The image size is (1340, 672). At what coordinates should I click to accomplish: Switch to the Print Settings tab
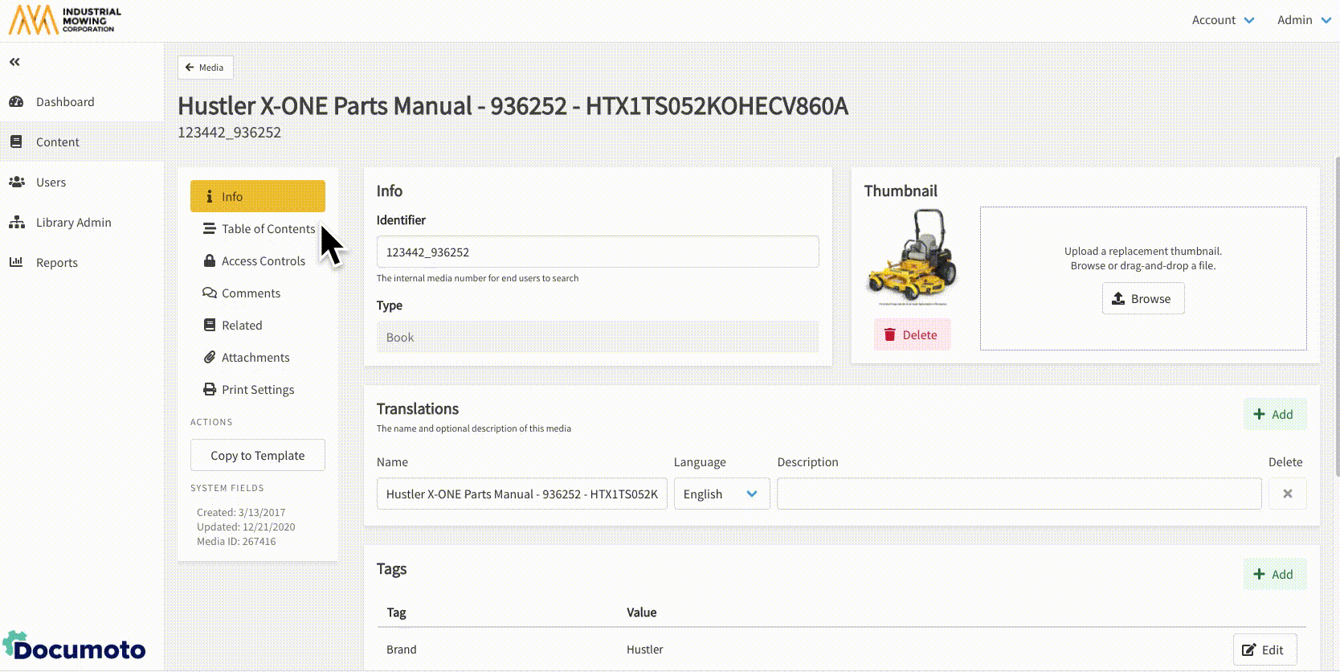[x=257, y=390]
